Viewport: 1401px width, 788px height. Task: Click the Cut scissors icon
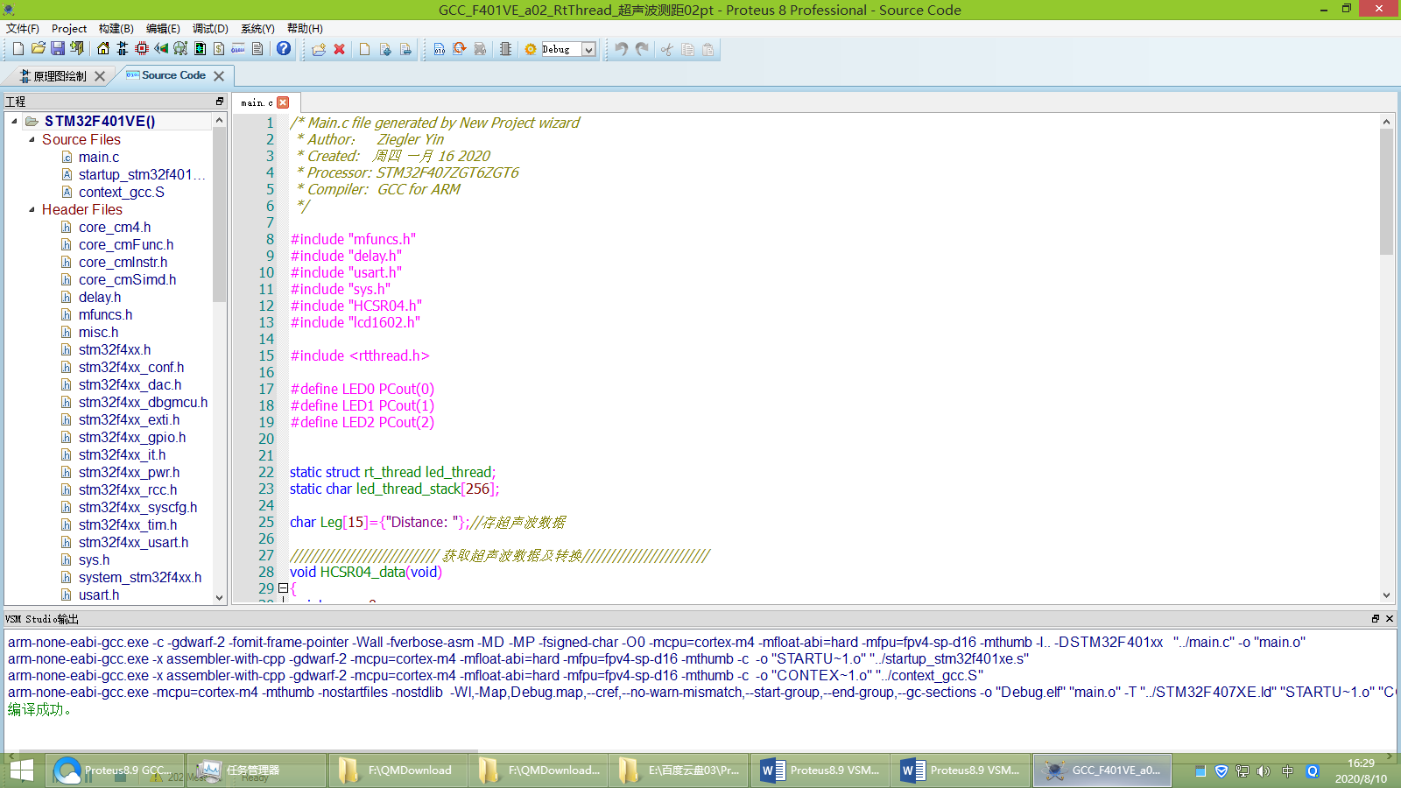[x=667, y=49]
